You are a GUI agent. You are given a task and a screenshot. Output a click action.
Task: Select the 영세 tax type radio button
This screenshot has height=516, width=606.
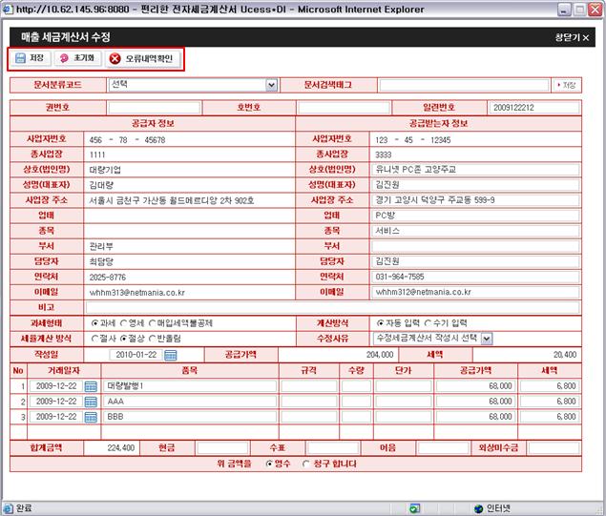point(124,322)
